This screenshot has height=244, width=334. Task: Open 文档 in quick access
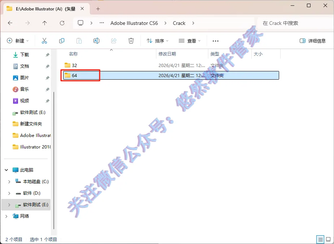click(x=25, y=66)
